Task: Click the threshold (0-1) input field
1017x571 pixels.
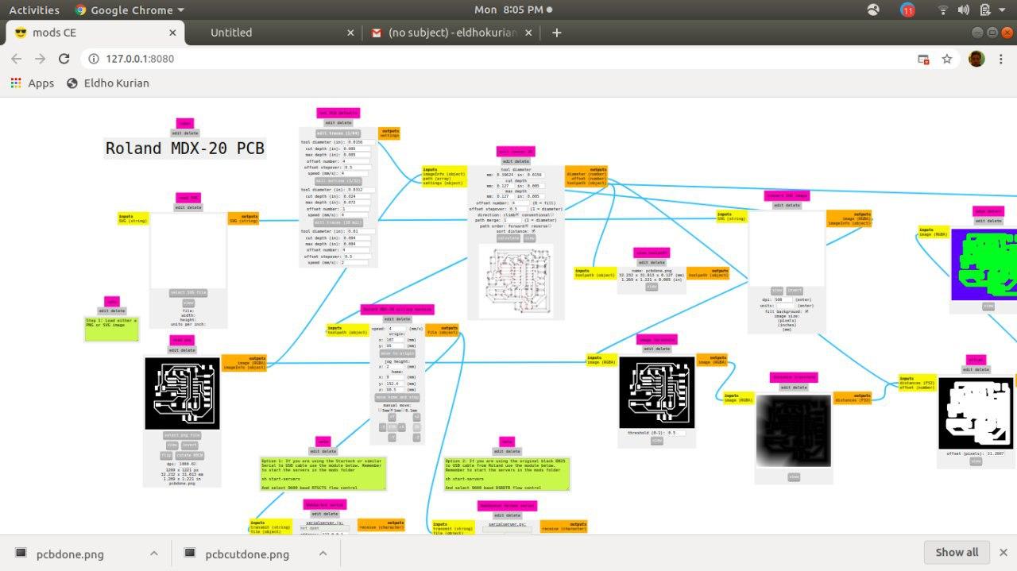Action: tap(676, 433)
